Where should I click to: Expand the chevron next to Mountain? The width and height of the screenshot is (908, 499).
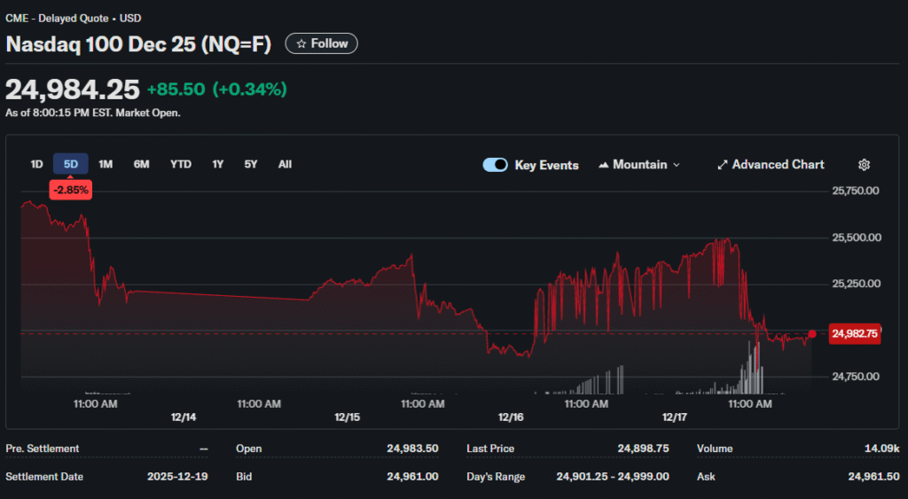[677, 165]
